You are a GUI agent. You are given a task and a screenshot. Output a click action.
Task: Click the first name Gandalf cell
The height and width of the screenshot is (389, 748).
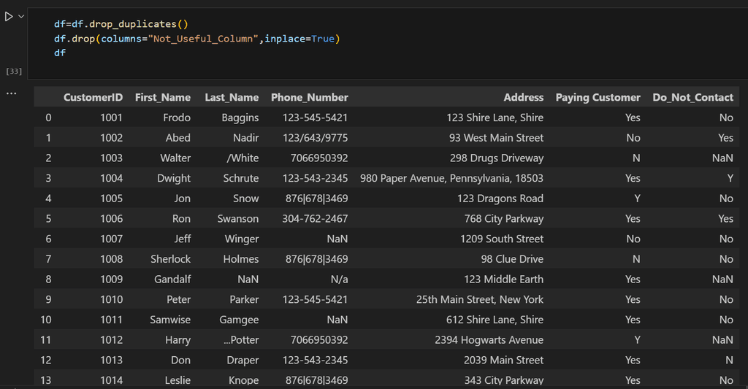tap(172, 280)
